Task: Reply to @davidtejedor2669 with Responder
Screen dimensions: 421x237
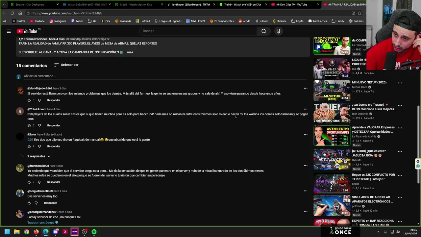Action: [54, 100]
